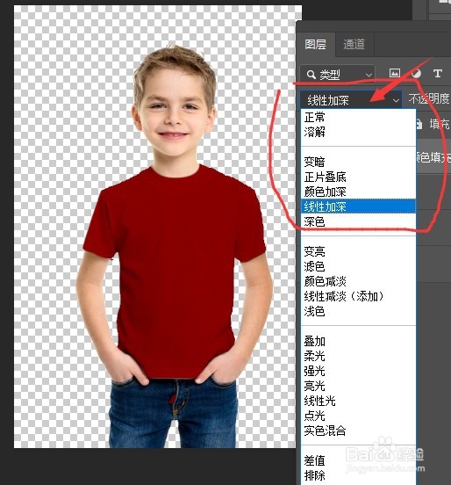Click the boy image on canvas
The height and width of the screenshot is (485, 451).
point(175,248)
